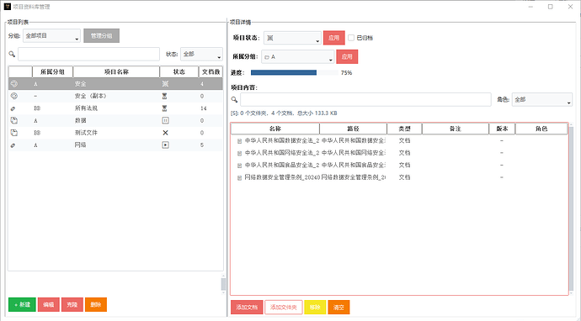Sort file list by 路径 column
Screen dimensions: 581x321
pyautogui.click(x=353, y=129)
